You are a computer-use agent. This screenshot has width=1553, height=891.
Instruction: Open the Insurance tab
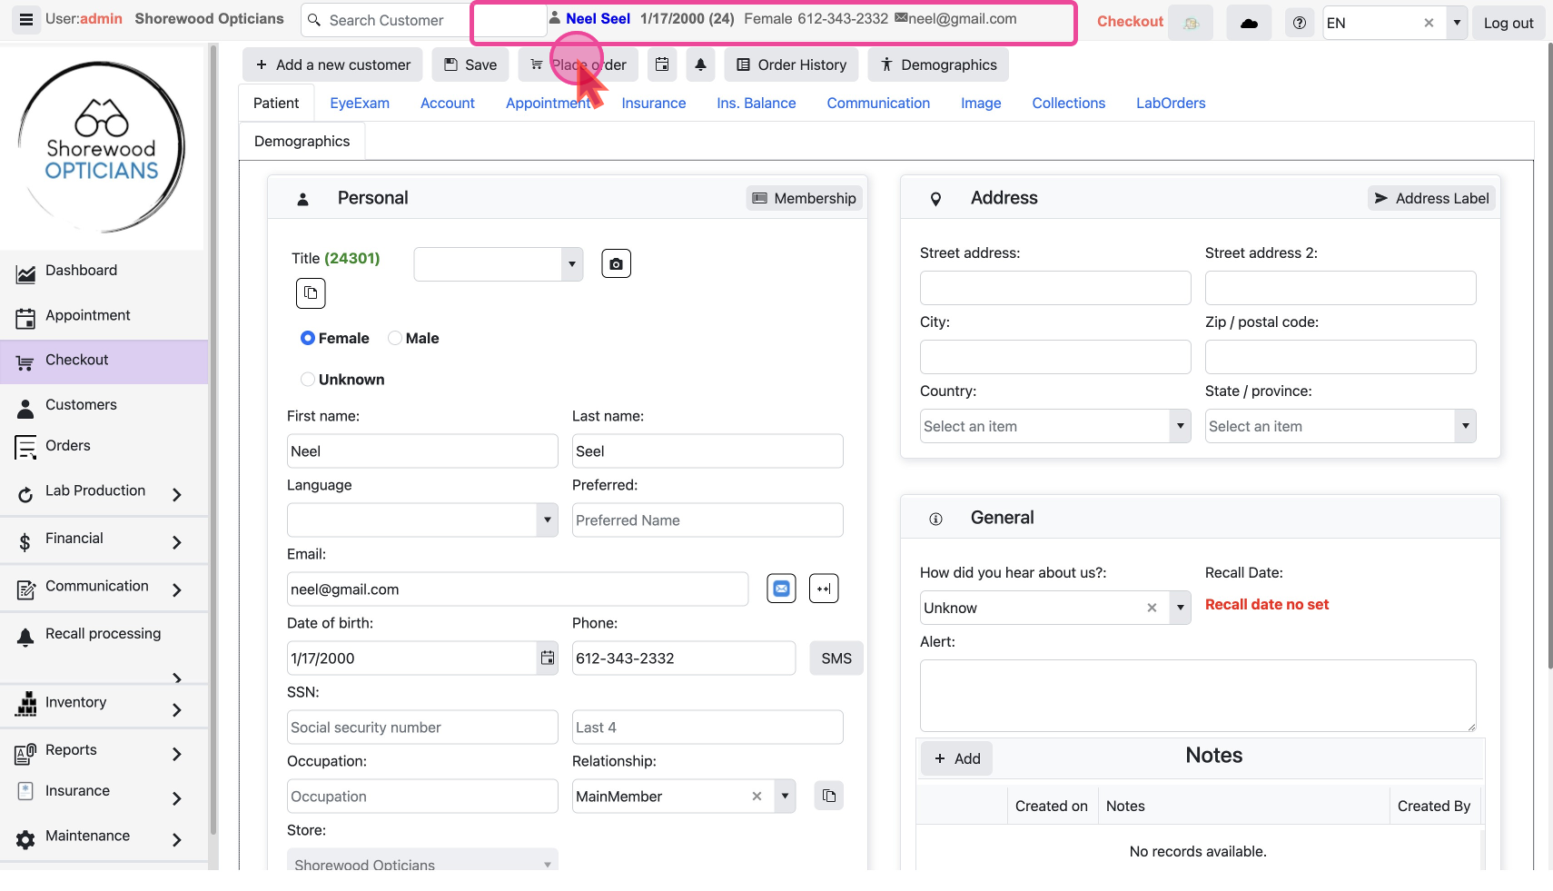pyautogui.click(x=653, y=104)
